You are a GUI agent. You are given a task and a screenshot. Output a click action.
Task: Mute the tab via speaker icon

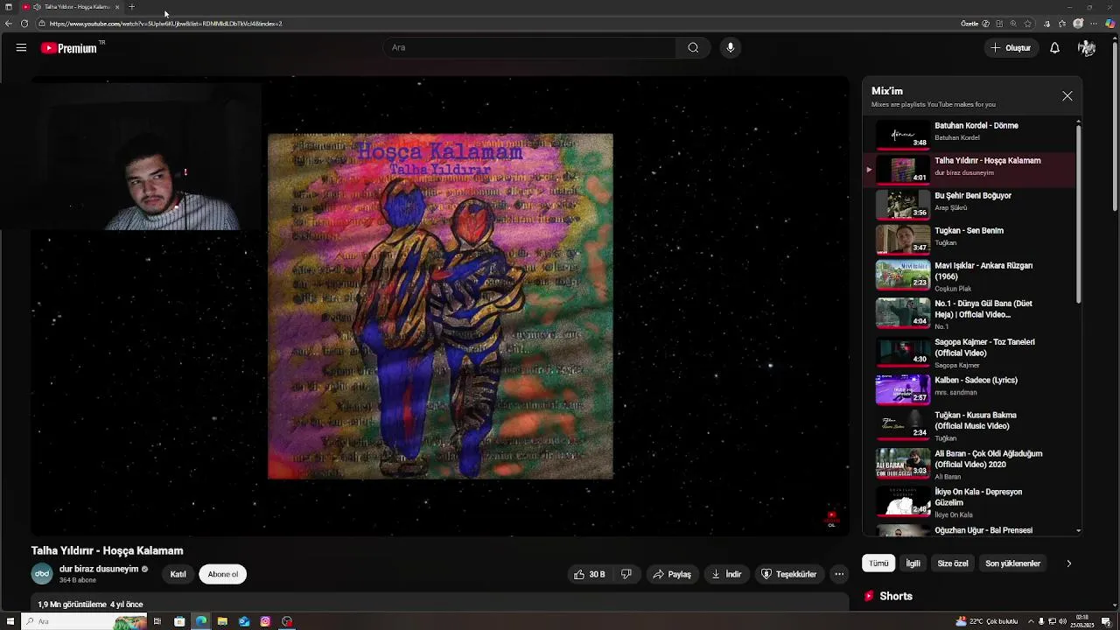coord(37,7)
